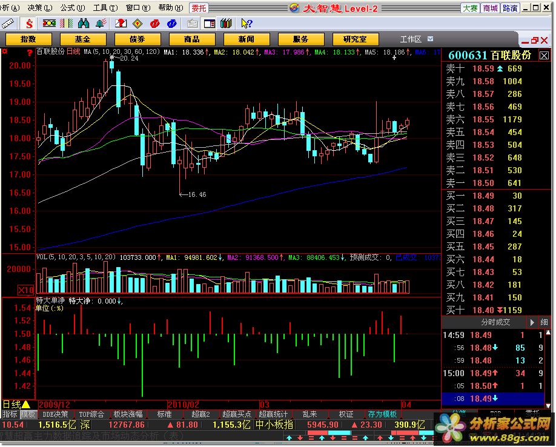The height and width of the screenshot is (447, 556).
Task: Select the 超赢2 template tab
Action: pos(200,414)
